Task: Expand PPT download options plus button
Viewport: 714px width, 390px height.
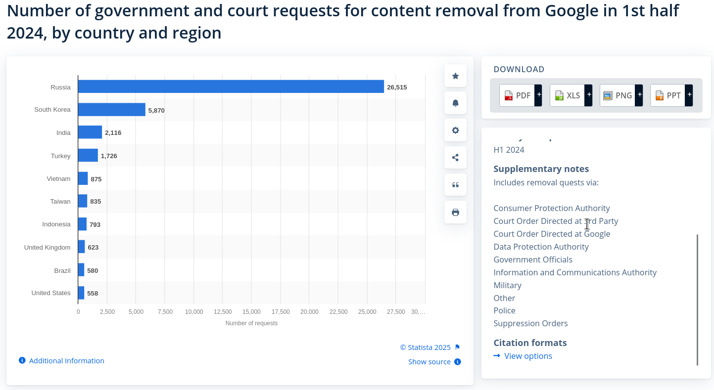Action: click(689, 95)
